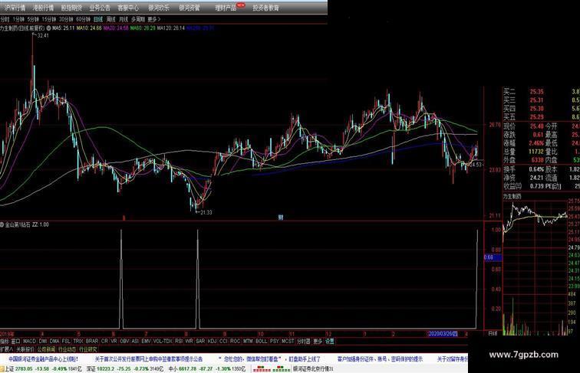Viewport: 580px width, 373px height.
Task: Select the EMV indicator
Action: coord(146,342)
